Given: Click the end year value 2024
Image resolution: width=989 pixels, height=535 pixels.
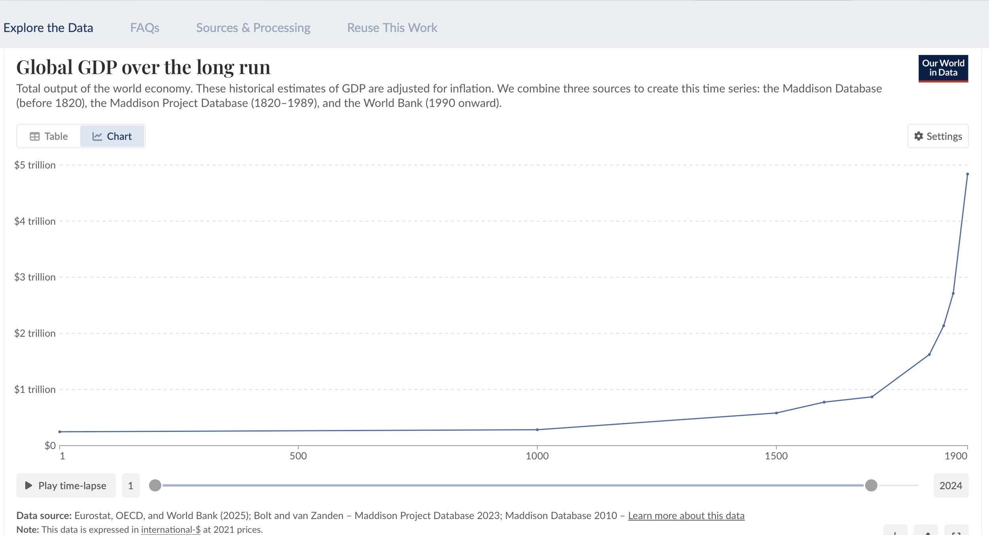Looking at the screenshot, I should (951, 486).
